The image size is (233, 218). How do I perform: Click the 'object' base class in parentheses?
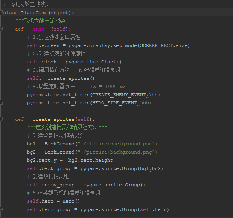tap(60, 13)
